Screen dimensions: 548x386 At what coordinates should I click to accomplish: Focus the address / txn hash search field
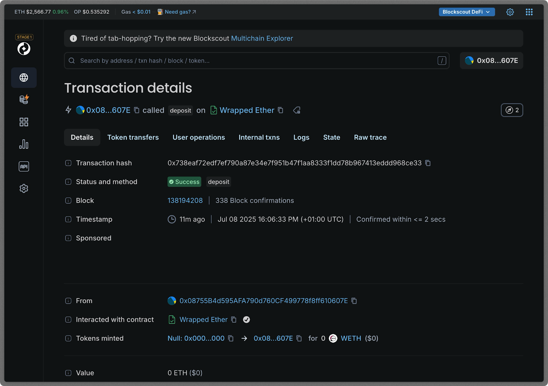[x=257, y=61]
